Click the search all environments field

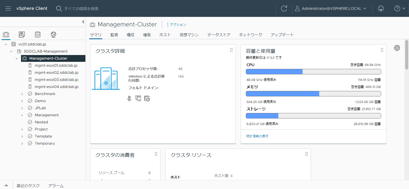[x=81, y=8]
